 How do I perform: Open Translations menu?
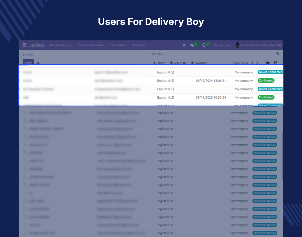[x=118, y=45]
